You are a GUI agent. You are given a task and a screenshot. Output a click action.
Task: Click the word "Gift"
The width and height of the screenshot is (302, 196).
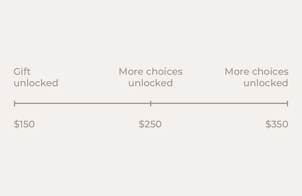[22, 72]
